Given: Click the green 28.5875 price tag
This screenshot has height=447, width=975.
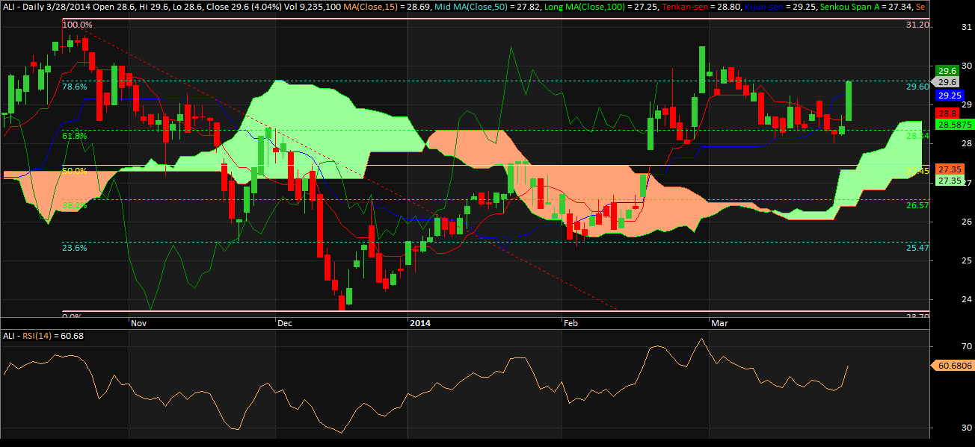Looking at the screenshot, I should coord(953,125).
